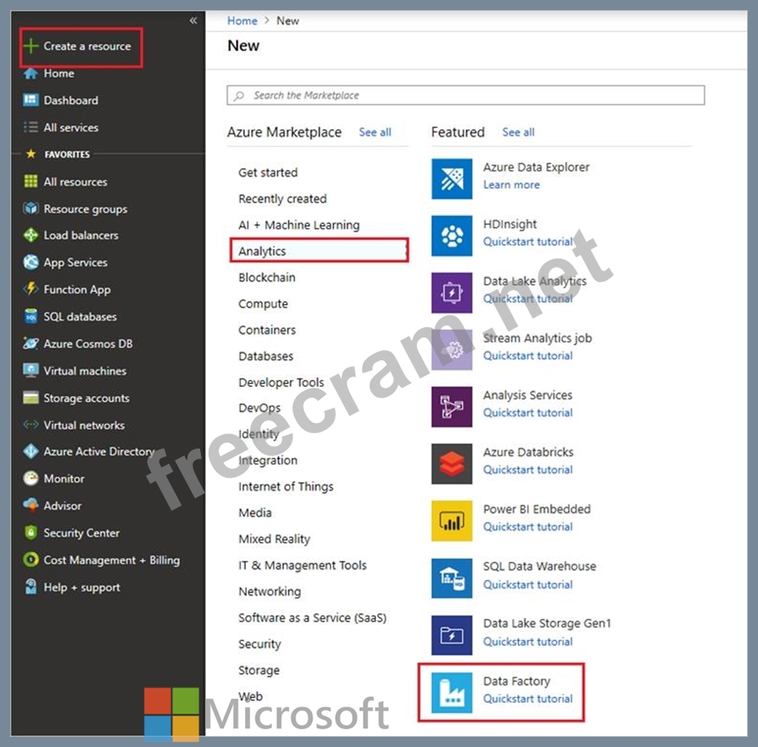Select the Get started category
The image size is (758, 747).
(x=268, y=172)
